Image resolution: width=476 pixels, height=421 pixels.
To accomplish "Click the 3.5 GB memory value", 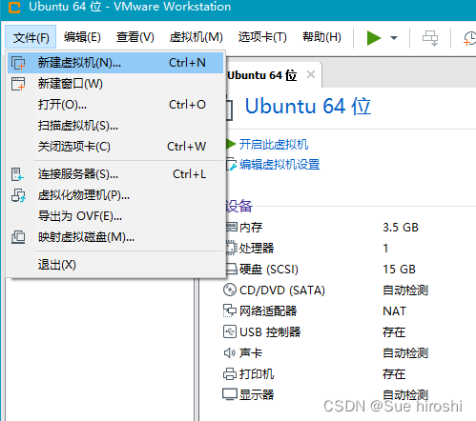I will pyautogui.click(x=401, y=228).
